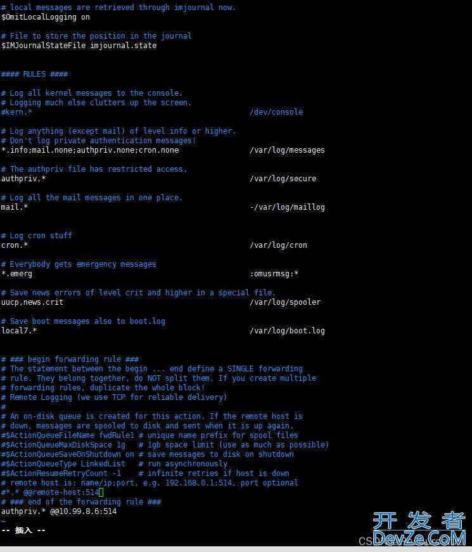Click the '#kern.*' rule text
The height and width of the screenshot is (552, 472).
click(16, 112)
